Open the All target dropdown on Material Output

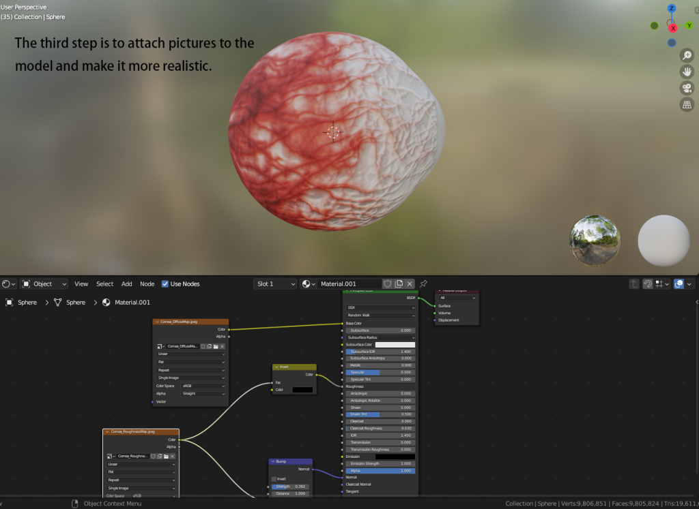457,298
